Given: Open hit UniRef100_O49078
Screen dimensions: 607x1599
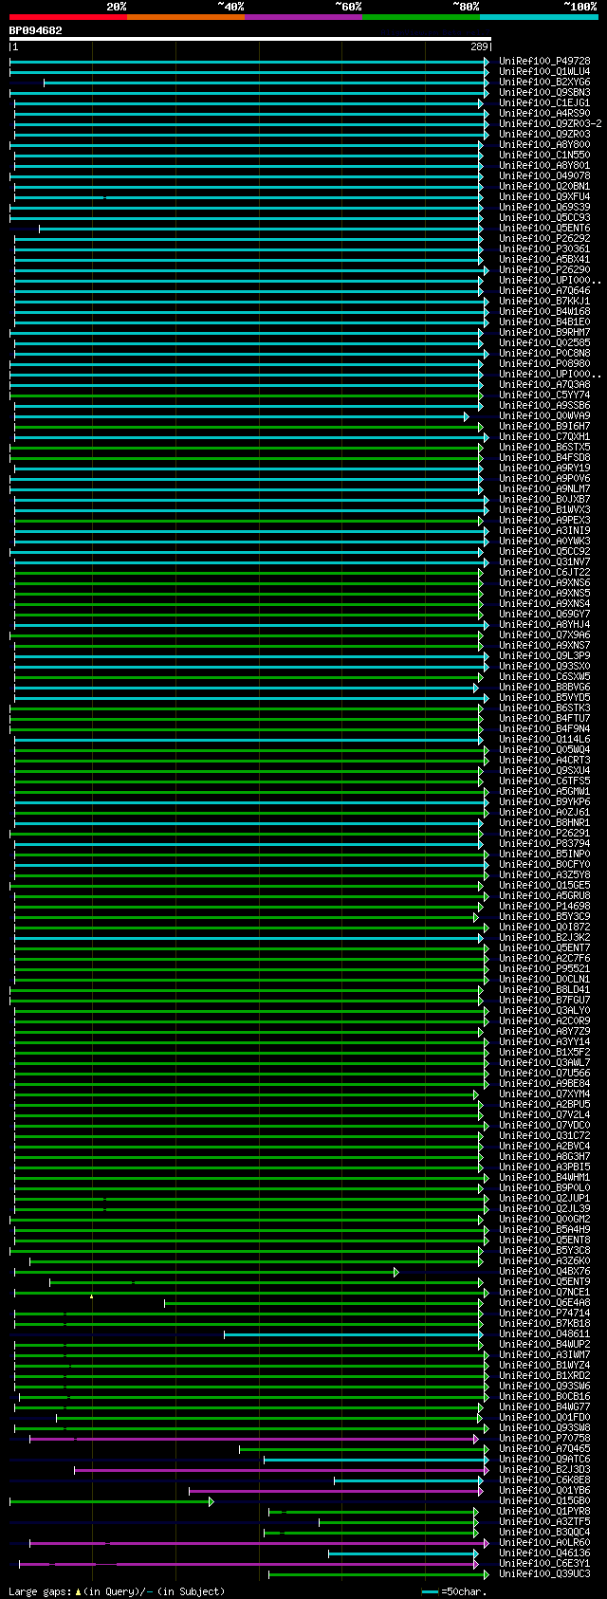Looking at the screenshot, I should pyautogui.click(x=544, y=175).
